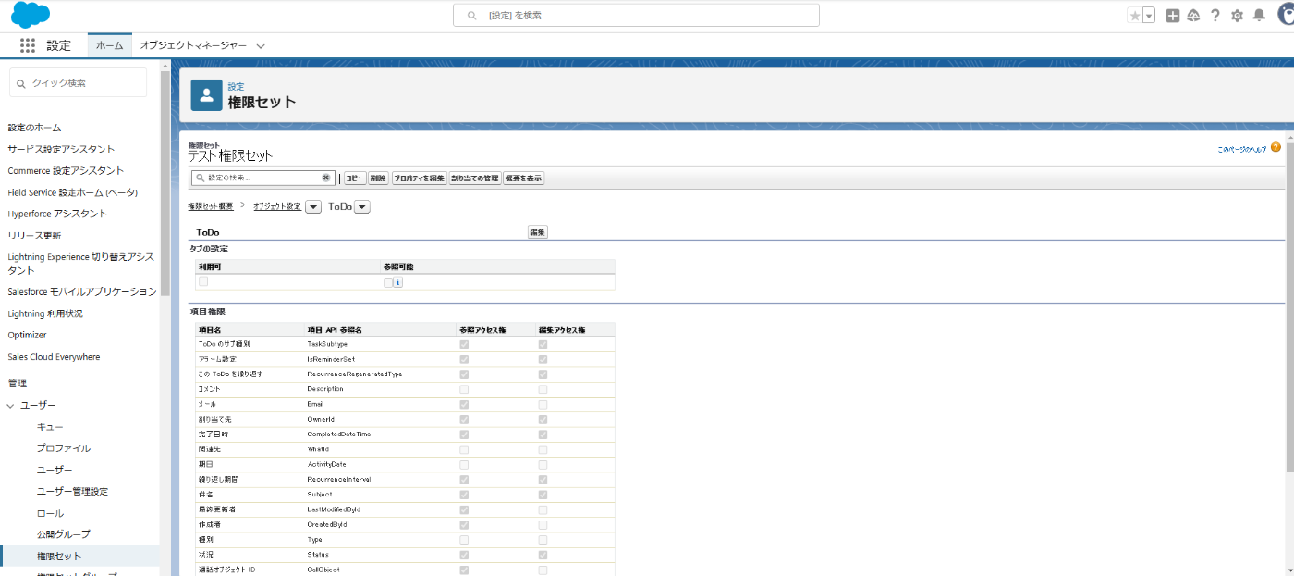
Task: Open the このページのヘルプ link
Action: point(1242,149)
